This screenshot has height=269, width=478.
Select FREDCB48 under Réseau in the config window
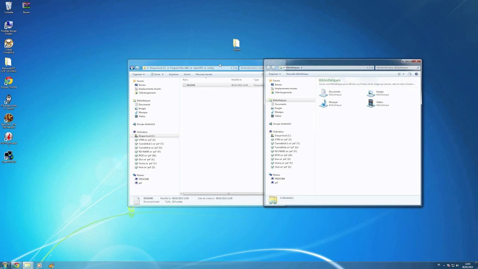tap(142, 179)
